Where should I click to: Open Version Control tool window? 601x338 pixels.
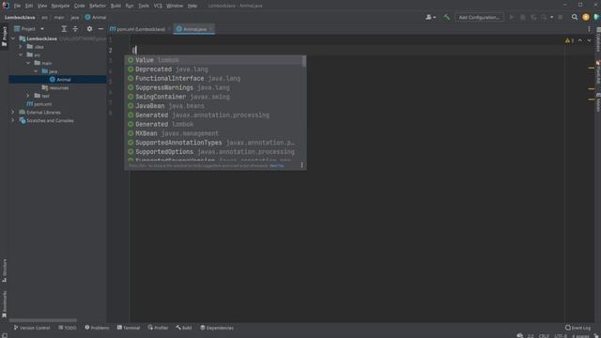(32, 328)
